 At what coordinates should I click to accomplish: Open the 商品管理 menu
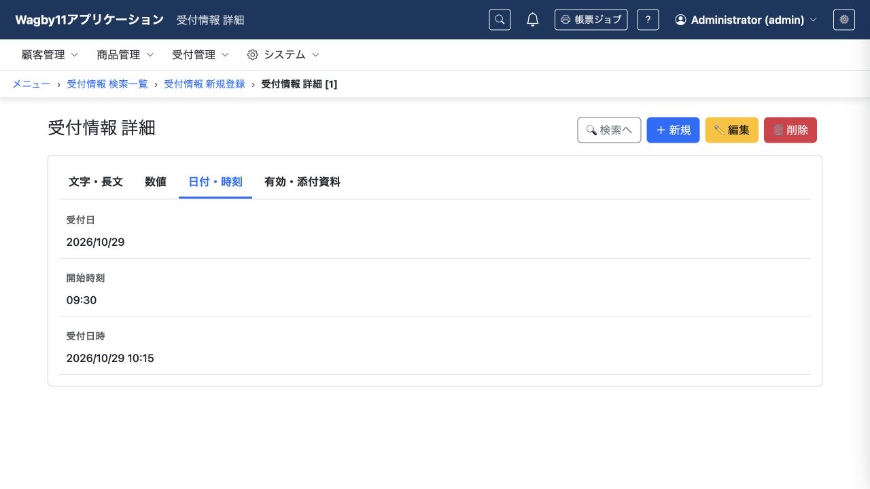(125, 55)
